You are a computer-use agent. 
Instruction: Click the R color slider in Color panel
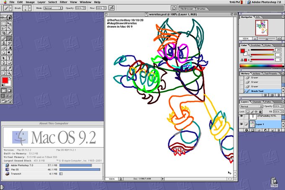pos(262,50)
